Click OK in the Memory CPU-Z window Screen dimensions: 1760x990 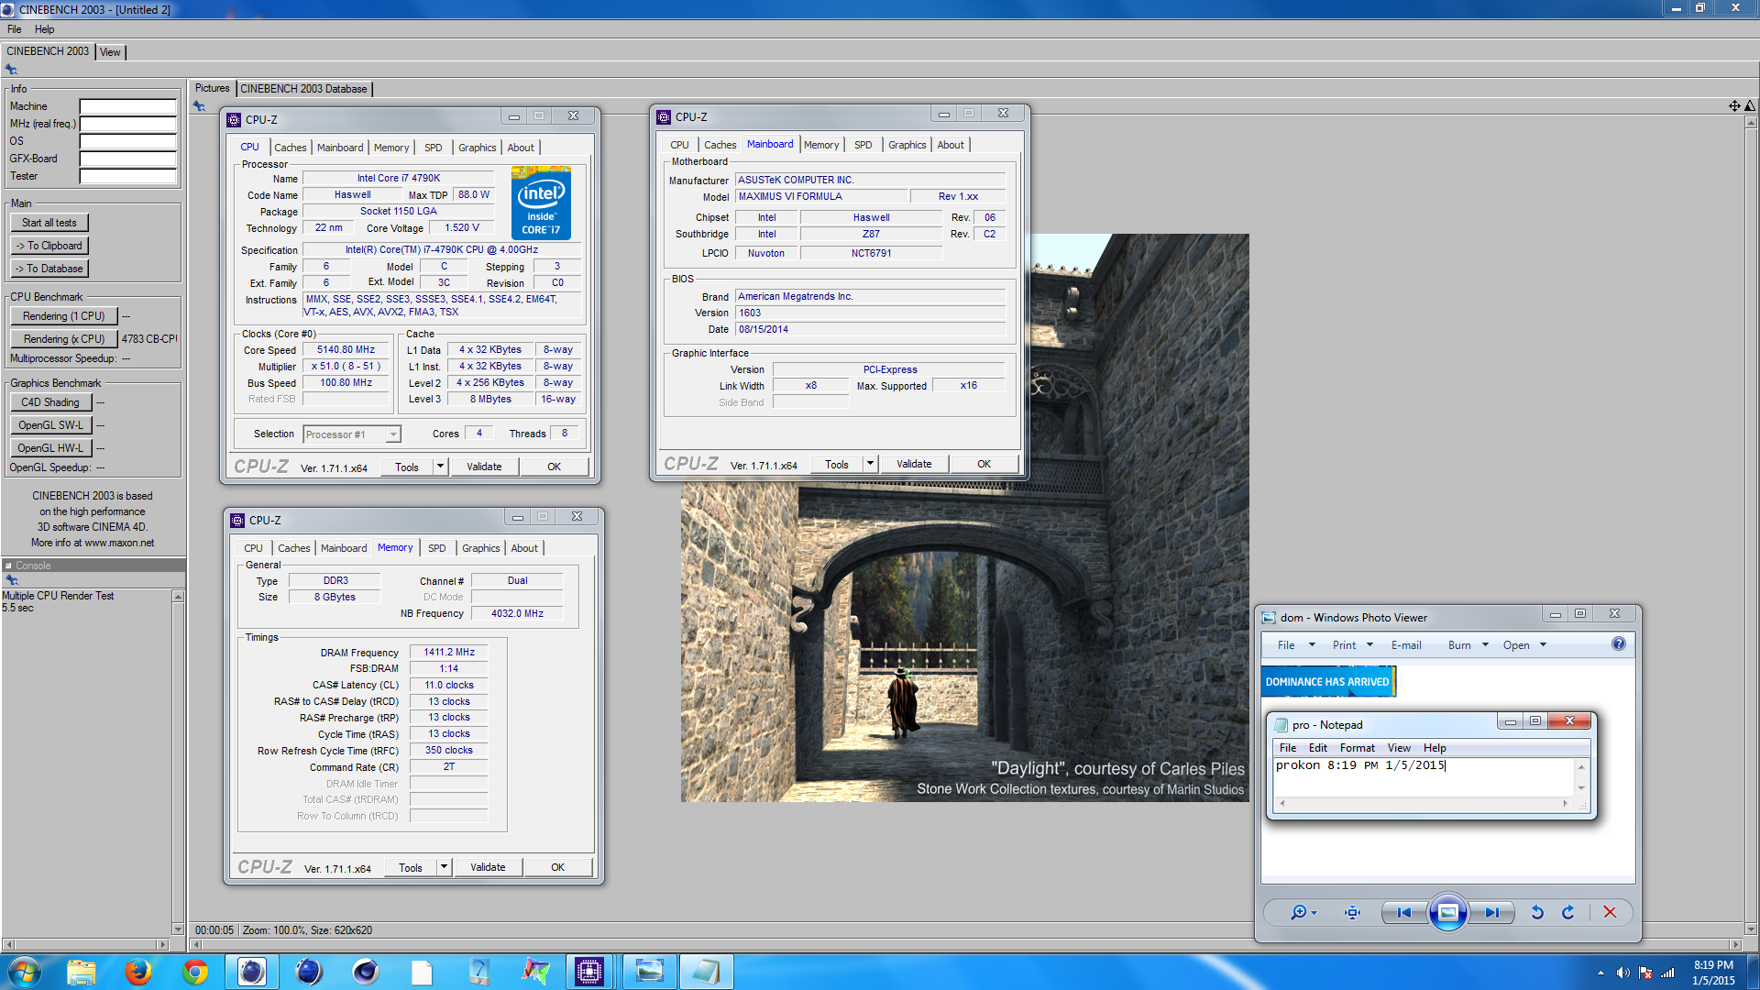click(557, 867)
